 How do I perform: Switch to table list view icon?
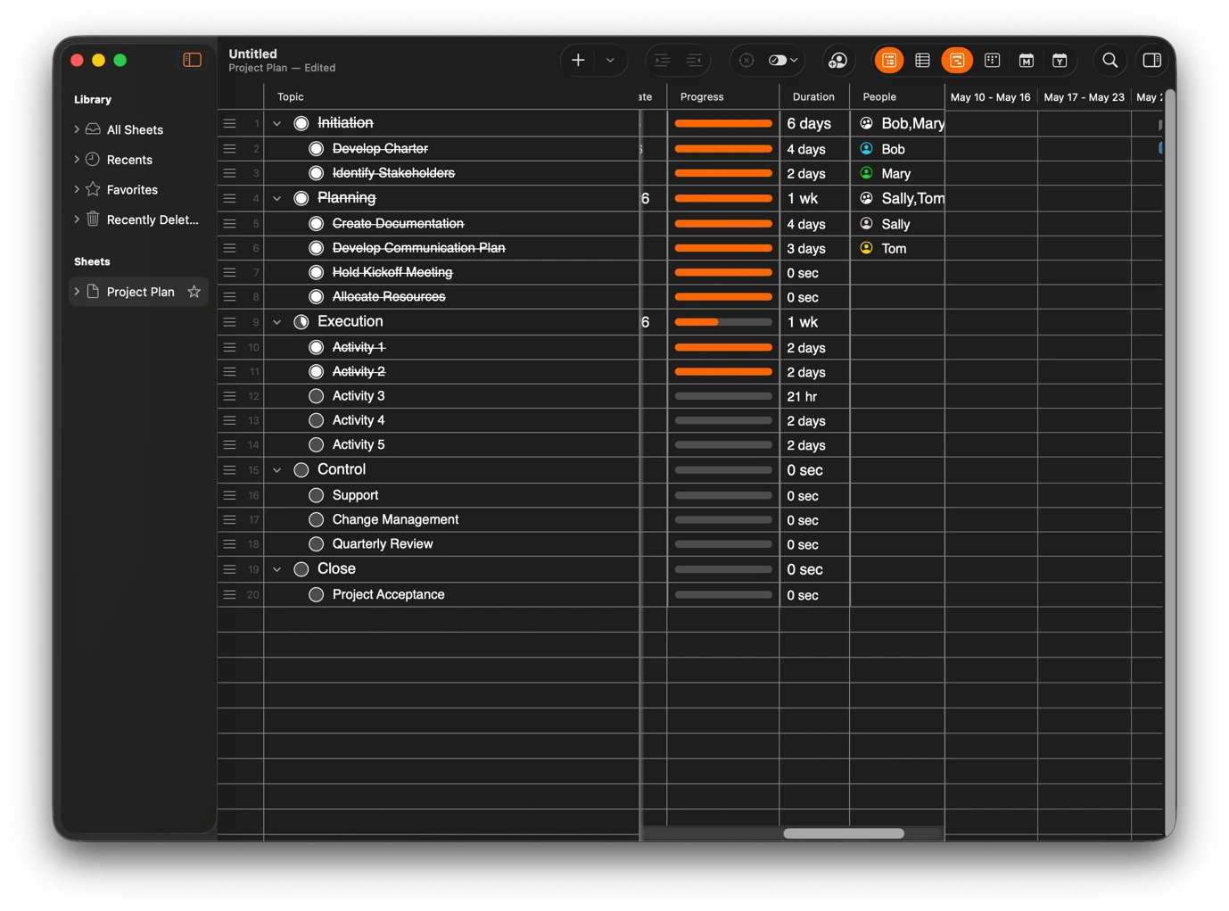[x=923, y=60]
